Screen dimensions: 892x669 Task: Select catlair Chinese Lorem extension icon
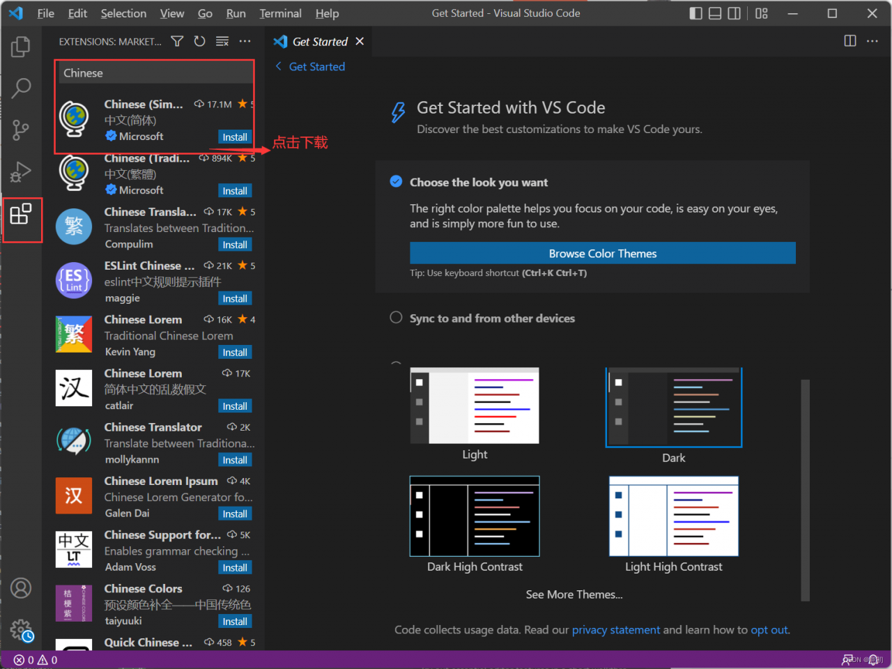(74, 388)
